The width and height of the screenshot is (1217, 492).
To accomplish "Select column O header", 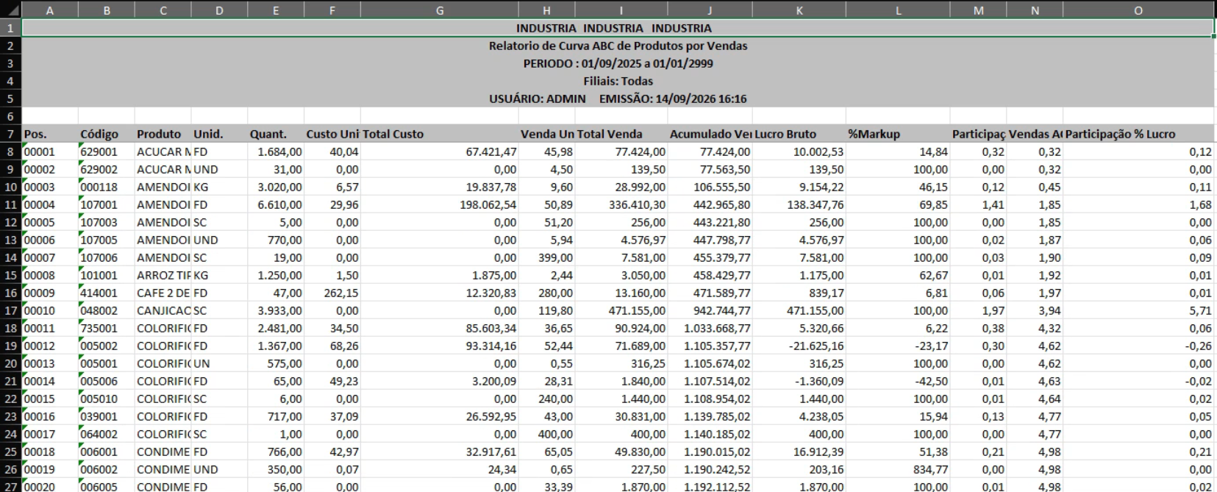I will pos(1138,10).
